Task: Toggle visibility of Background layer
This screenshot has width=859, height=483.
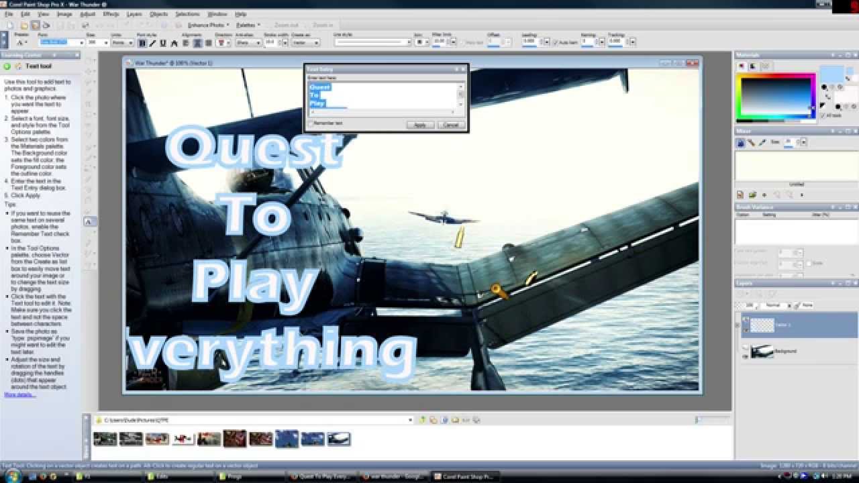Action: point(746,356)
